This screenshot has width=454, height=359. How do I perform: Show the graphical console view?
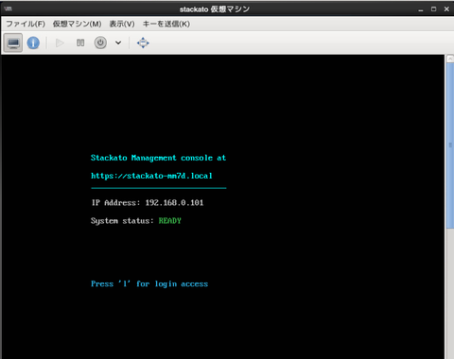[13, 43]
